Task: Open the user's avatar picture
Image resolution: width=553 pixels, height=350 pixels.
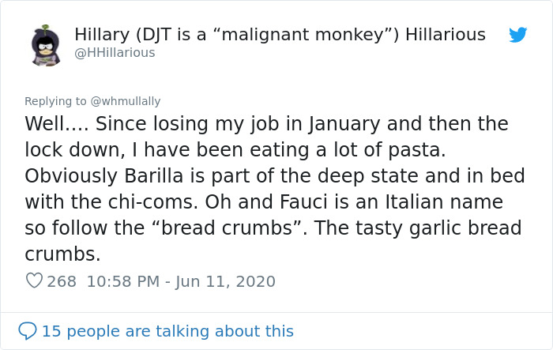Action: [45, 47]
